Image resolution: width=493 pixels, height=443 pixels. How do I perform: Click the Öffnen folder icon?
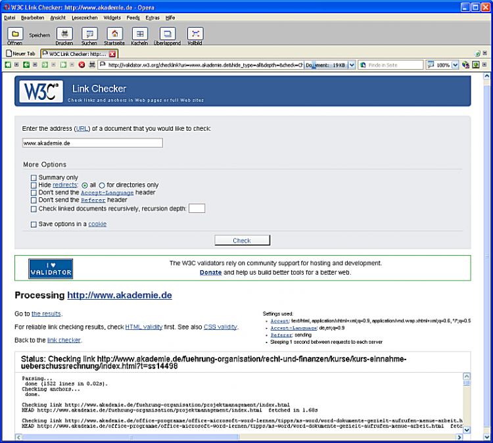point(14,34)
